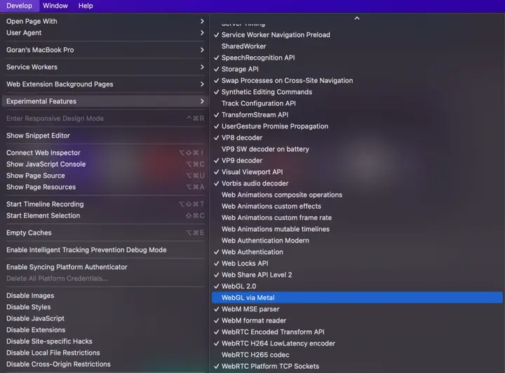Viewport: 505px width, 373px height.
Task: Enable Track Configuration API
Action: coord(357,103)
